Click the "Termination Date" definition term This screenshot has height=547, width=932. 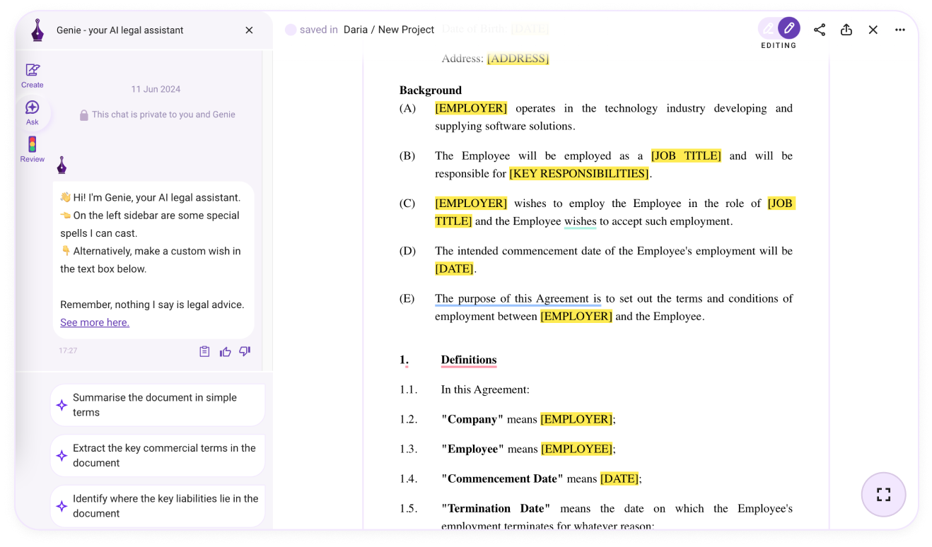496,508
